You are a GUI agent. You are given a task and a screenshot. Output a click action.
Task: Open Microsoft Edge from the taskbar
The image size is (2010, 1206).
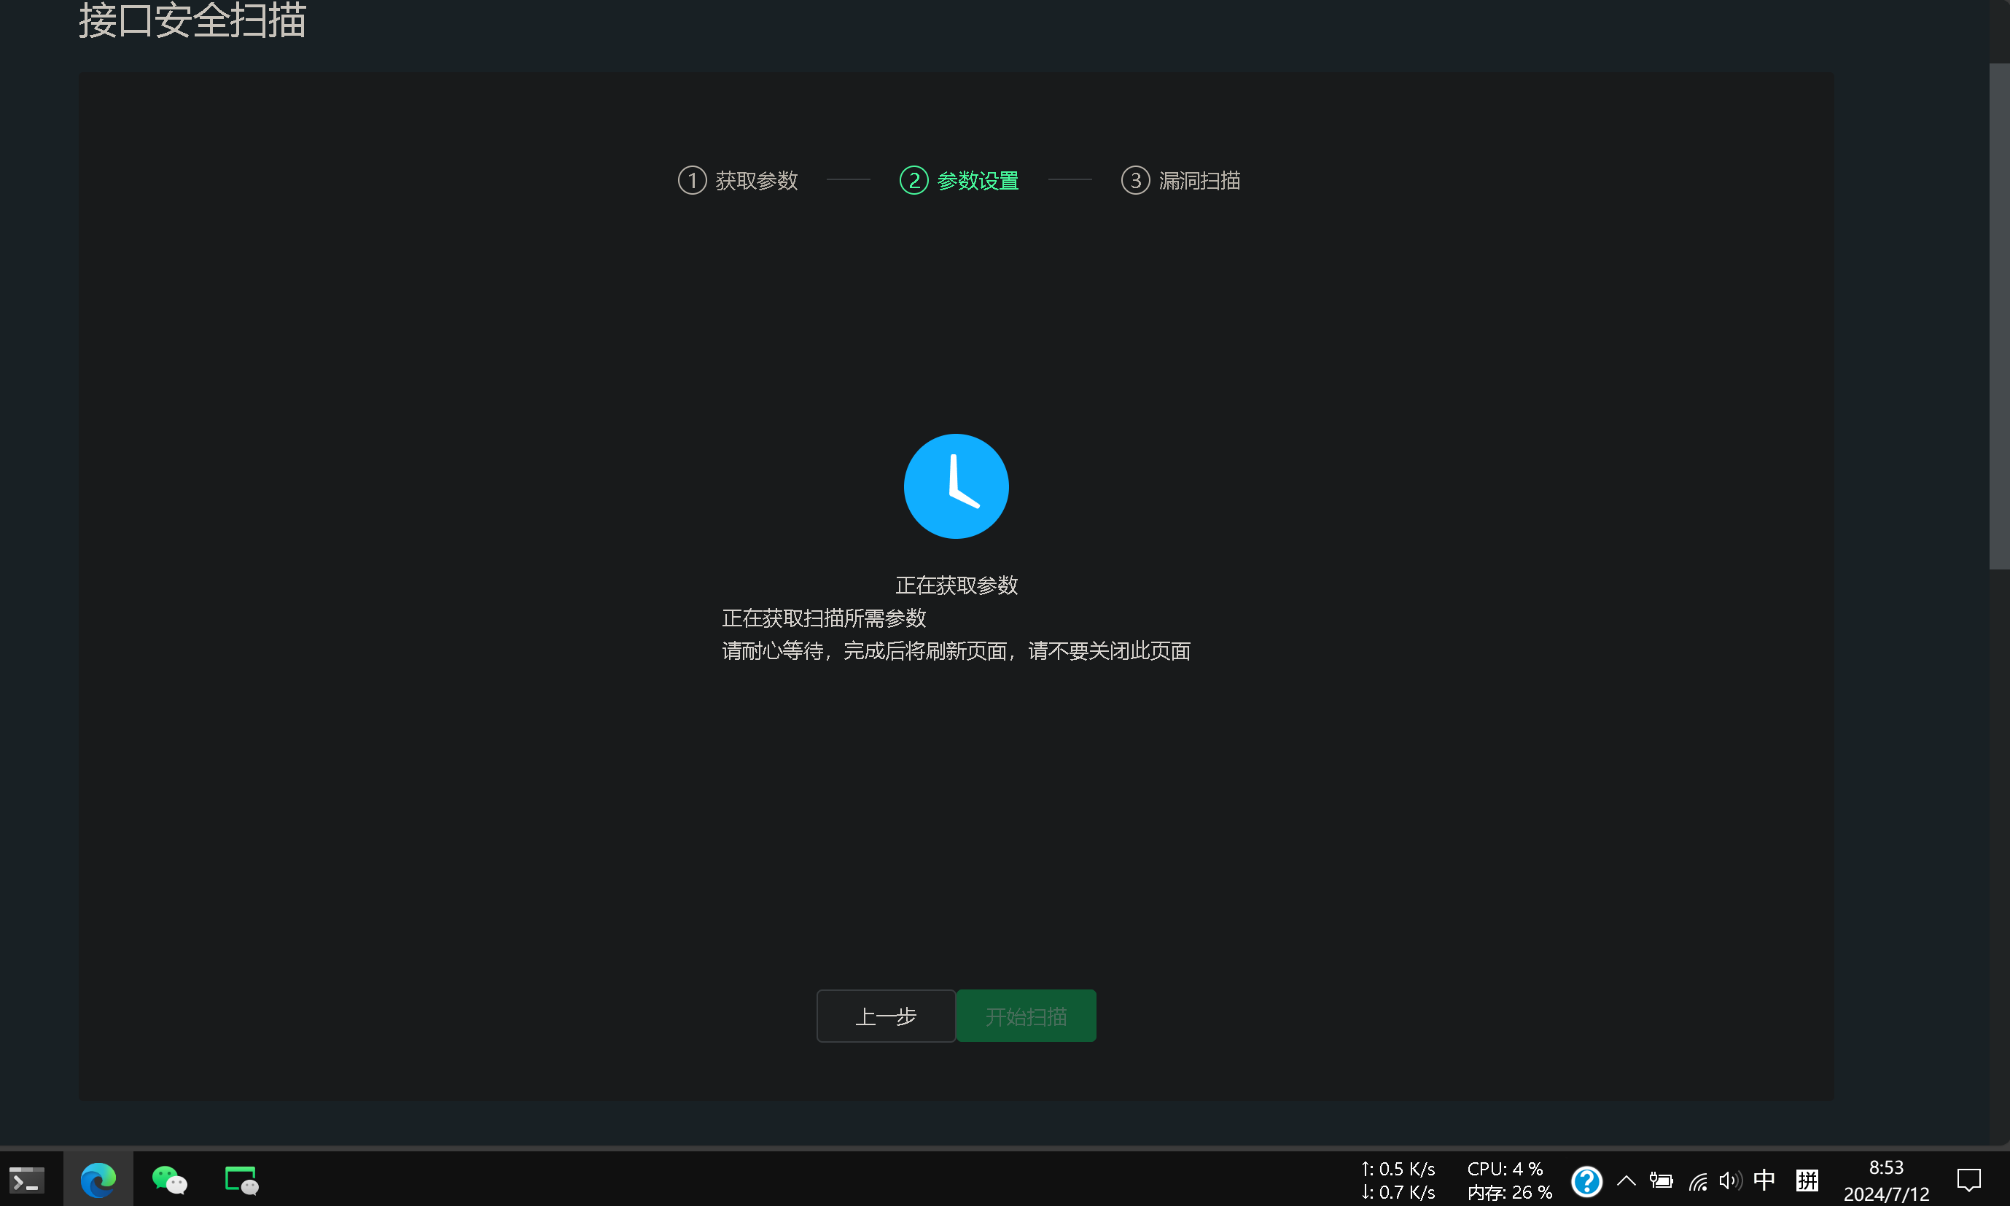[98, 1180]
